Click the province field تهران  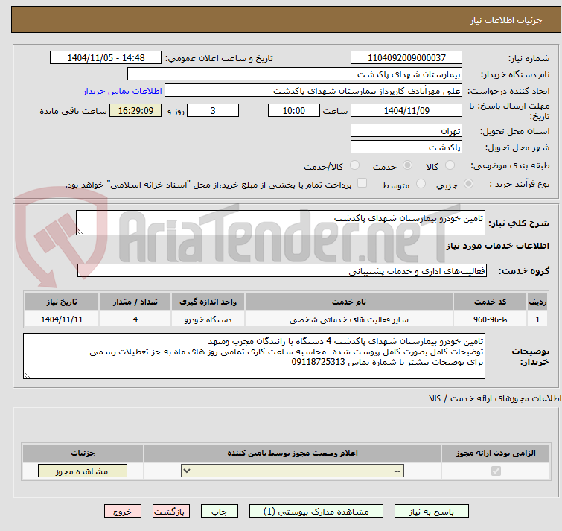[x=406, y=131]
